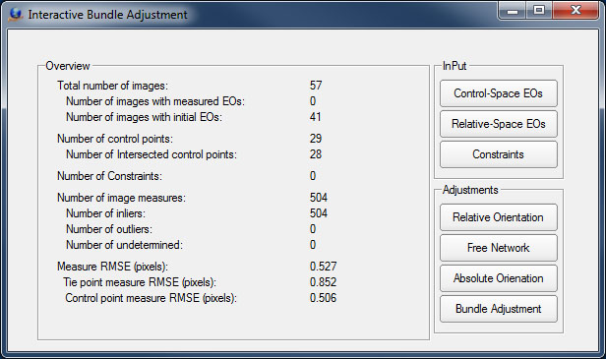Select 'Number of Intersected control points:' label
This screenshot has height=359, width=606.
151,154
